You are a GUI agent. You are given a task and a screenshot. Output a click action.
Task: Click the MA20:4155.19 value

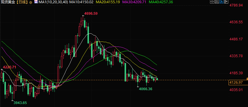point(108,2)
